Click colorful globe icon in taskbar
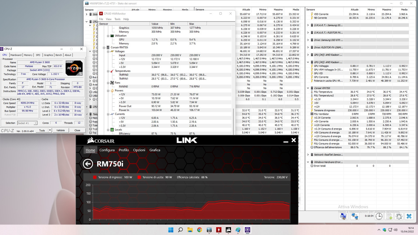Viewport: 418px width, 235px height. tap(238, 230)
